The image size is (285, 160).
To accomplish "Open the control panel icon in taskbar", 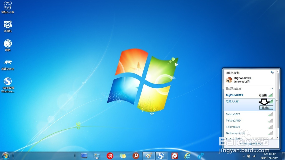I will point(97,156).
